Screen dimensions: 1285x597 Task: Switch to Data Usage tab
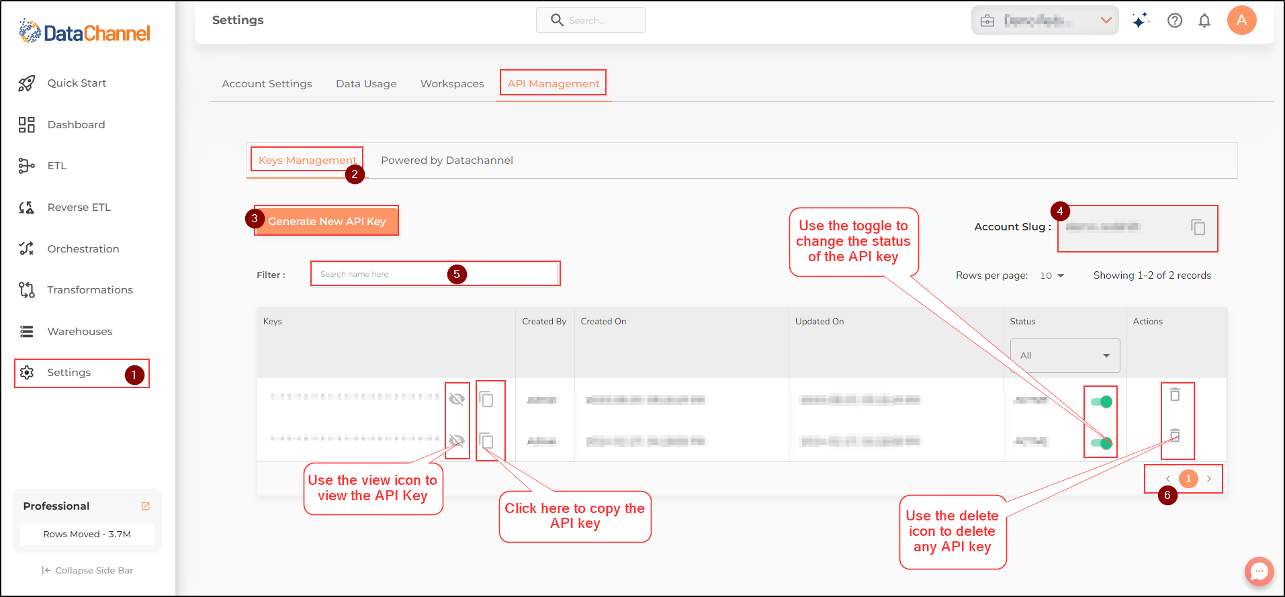[x=366, y=84]
